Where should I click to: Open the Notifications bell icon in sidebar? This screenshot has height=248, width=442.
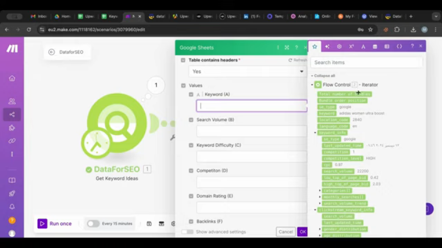point(12,207)
